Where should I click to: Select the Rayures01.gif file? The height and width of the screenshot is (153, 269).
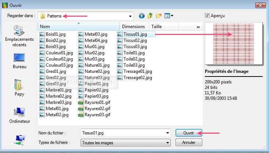tap(94, 102)
